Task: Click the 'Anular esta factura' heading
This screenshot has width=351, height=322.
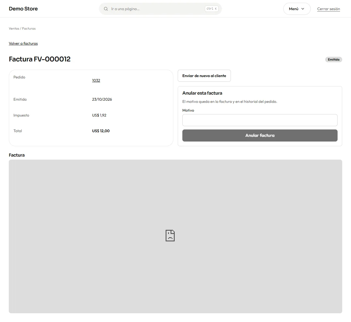Action: (x=202, y=93)
